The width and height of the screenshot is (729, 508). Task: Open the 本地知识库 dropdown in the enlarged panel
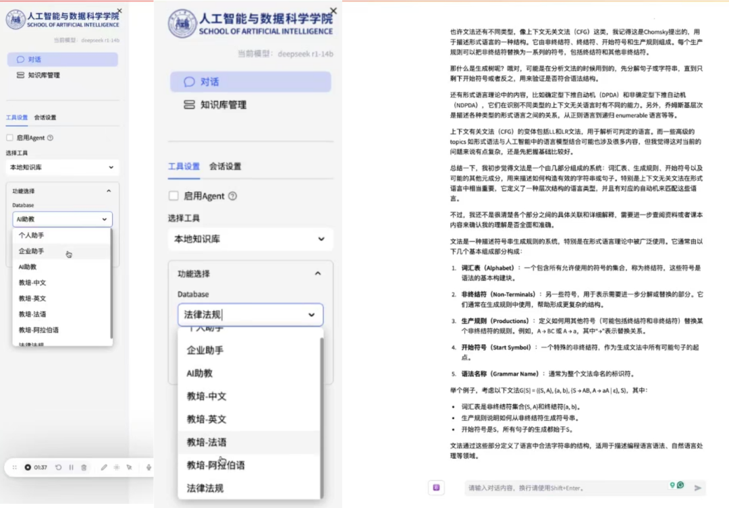coord(250,239)
